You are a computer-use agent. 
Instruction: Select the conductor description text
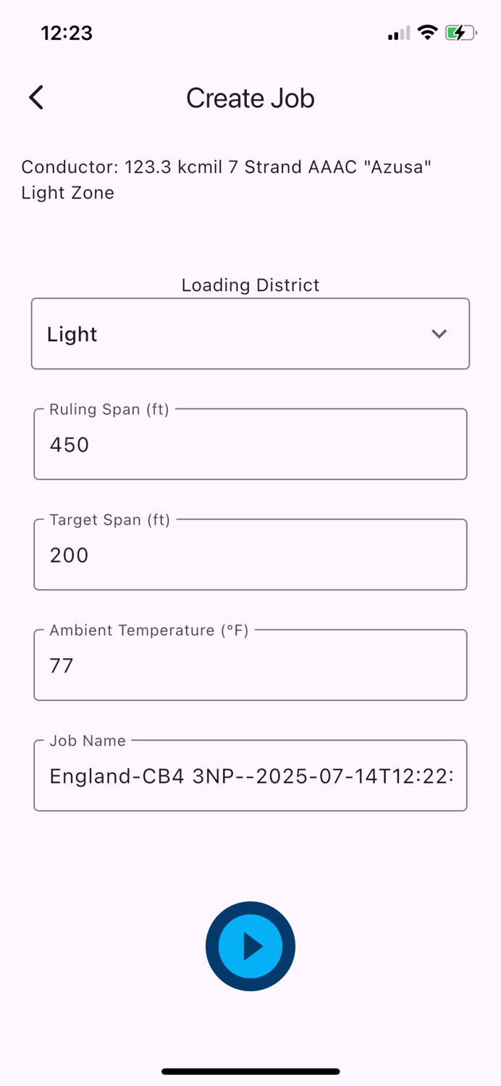point(227,167)
